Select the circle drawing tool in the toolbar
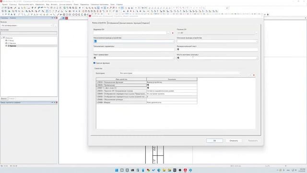 tap(73, 14)
